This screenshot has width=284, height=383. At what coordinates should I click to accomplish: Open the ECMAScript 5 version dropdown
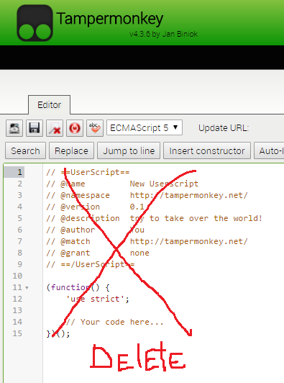[x=145, y=127]
